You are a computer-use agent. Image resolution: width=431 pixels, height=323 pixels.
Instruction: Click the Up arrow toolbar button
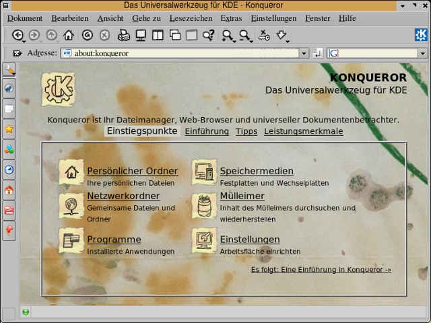click(x=51, y=35)
